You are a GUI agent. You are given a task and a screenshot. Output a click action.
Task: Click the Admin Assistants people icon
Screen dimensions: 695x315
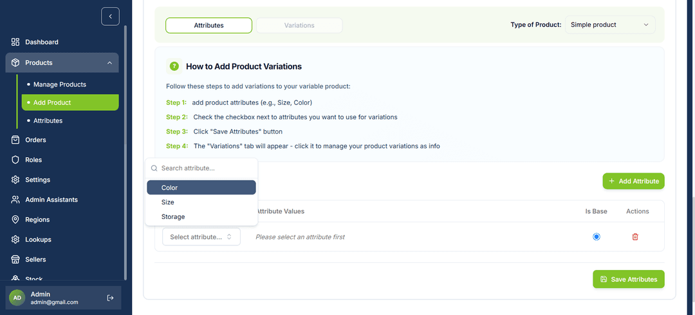tap(15, 200)
